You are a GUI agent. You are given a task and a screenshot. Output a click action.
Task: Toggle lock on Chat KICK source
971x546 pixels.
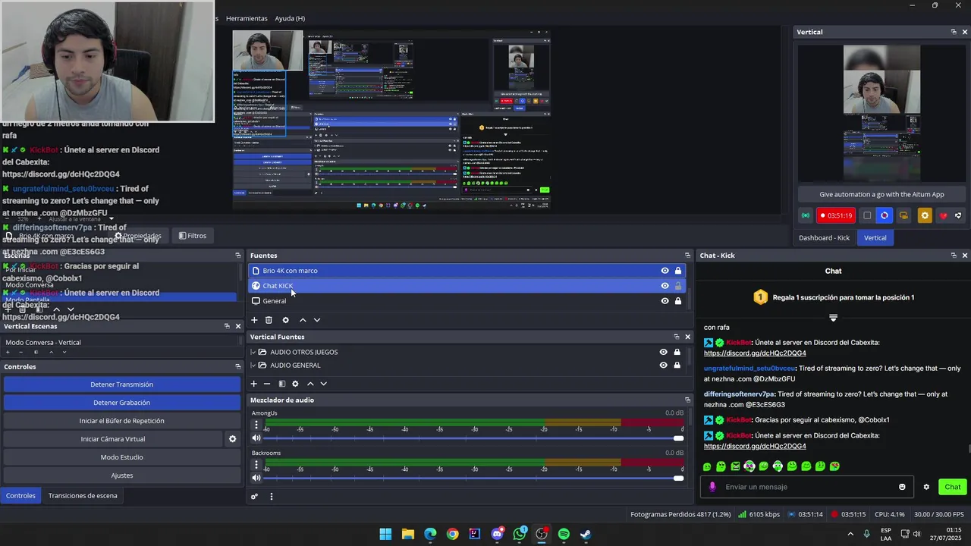click(x=678, y=286)
